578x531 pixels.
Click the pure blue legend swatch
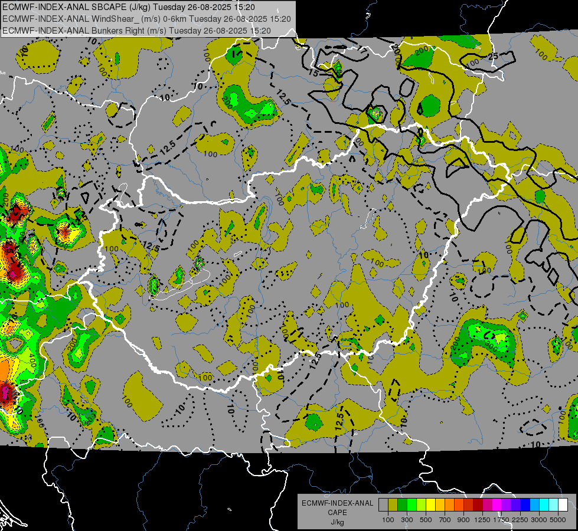click(x=525, y=505)
